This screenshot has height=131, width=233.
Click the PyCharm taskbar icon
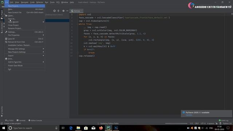[108, 128]
